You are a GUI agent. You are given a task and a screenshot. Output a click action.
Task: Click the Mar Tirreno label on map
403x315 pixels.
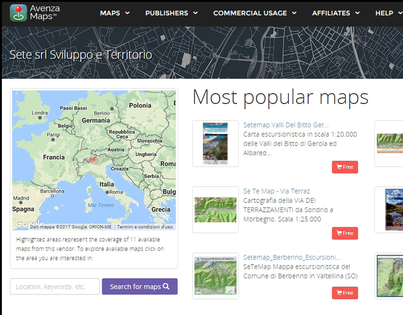[101, 205]
